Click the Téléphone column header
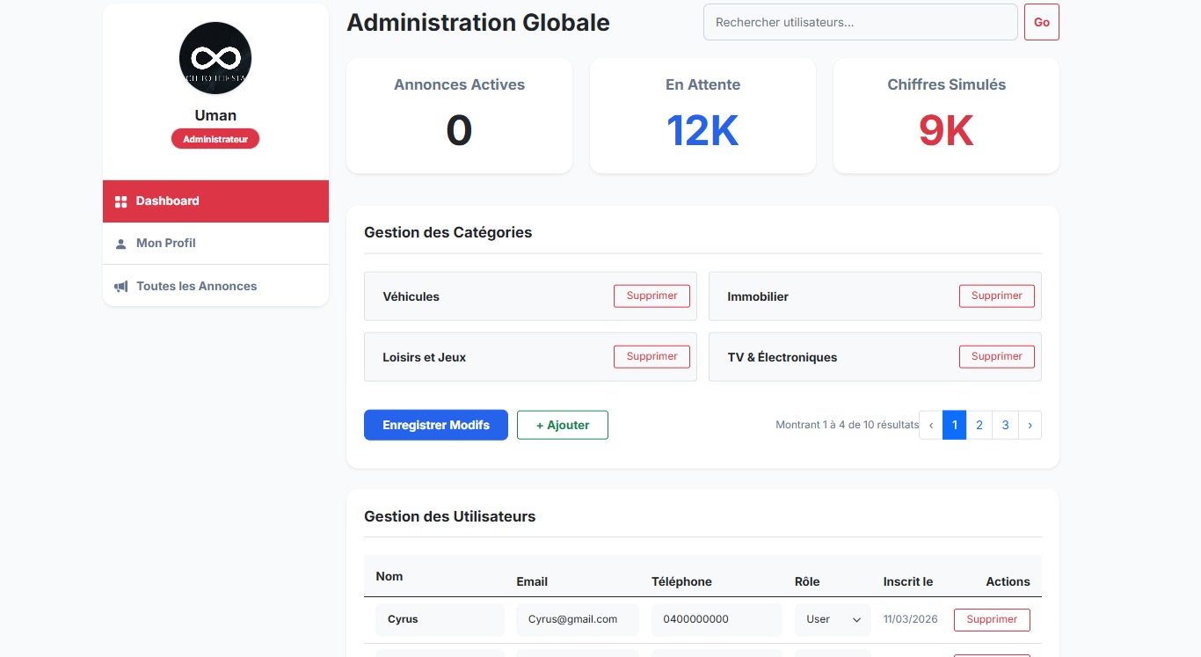 click(681, 582)
